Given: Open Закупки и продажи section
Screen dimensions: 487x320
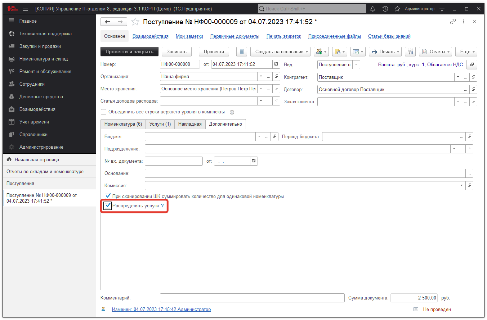Looking at the screenshot, I should 40,46.
